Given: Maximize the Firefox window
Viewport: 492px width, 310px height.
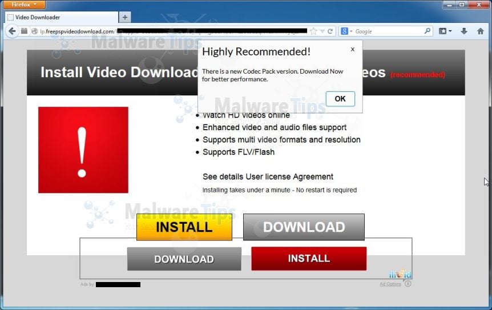Looking at the screenshot, I should pyautogui.click(x=462, y=5).
